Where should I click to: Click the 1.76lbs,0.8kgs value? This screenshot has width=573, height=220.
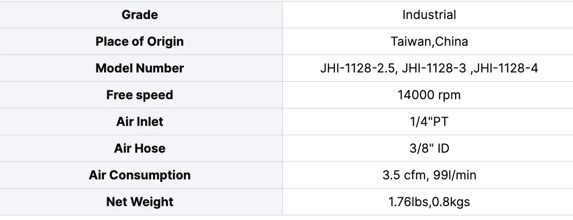tap(429, 202)
